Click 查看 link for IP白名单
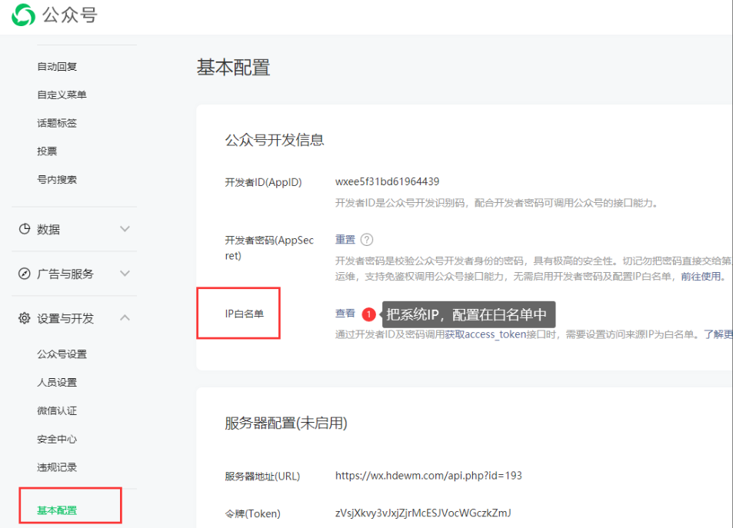 tap(345, 314)
